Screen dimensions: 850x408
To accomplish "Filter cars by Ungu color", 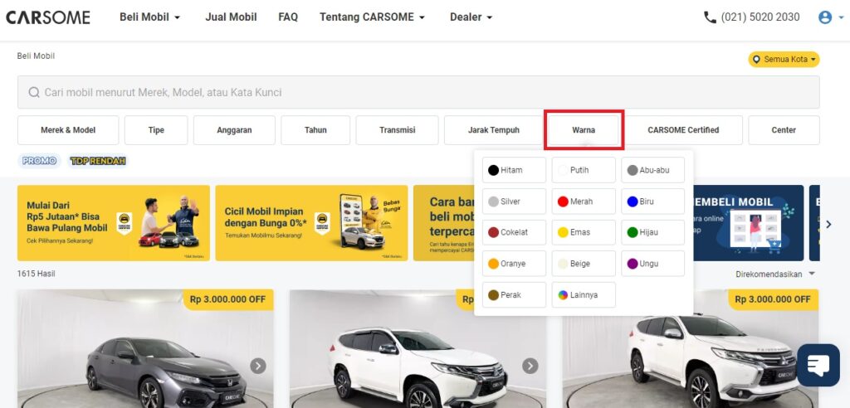I will click(652, 264).
